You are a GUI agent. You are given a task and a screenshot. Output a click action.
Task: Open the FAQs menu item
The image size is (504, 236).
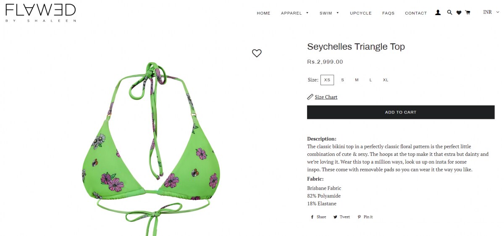click(388, 13)
